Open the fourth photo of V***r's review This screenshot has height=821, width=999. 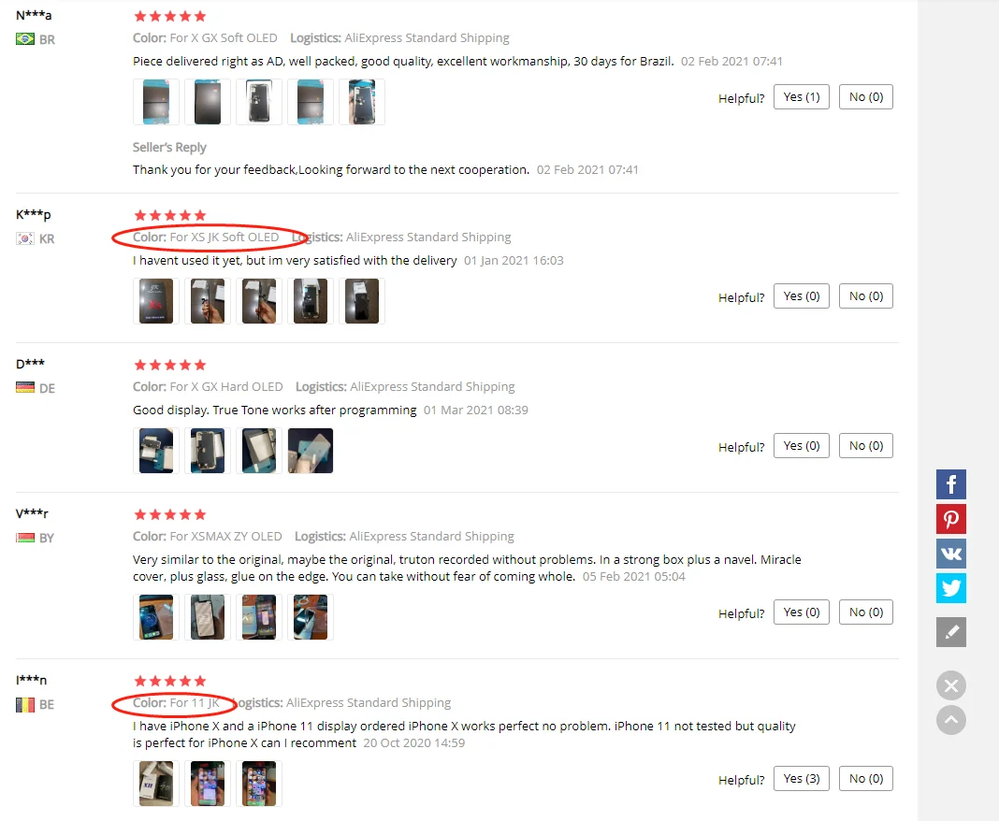click(x=311, y=617)
